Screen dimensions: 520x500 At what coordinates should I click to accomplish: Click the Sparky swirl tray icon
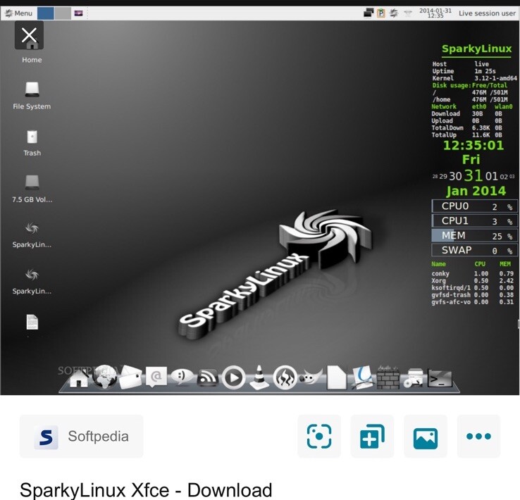[394, 13]
